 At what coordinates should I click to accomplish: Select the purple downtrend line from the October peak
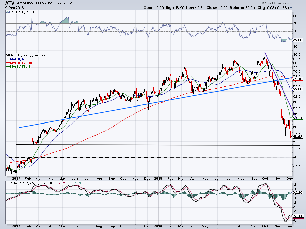(280, 85)
